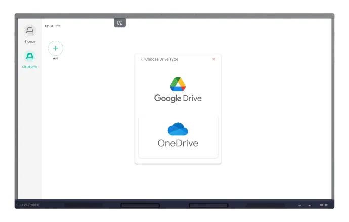The height and width of the screenshot is (222, 349).
Task: Open the Storage drive icon in sidebar
Action: point(30,31)
